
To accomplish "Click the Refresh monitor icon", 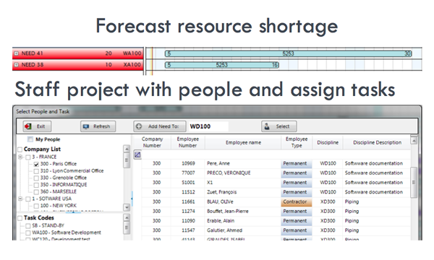I will 86,126.
